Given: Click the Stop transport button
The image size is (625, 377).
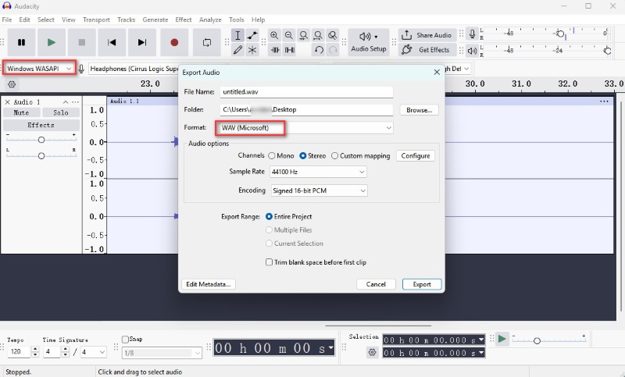Looking at the screenshot, I should tap(82, 42).
